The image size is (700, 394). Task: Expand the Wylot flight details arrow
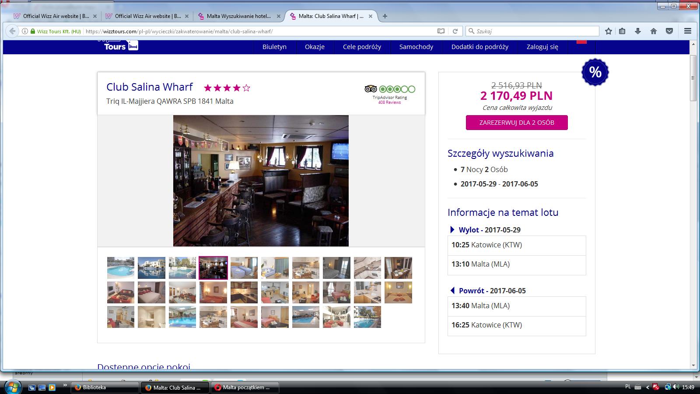coord(452,230)
